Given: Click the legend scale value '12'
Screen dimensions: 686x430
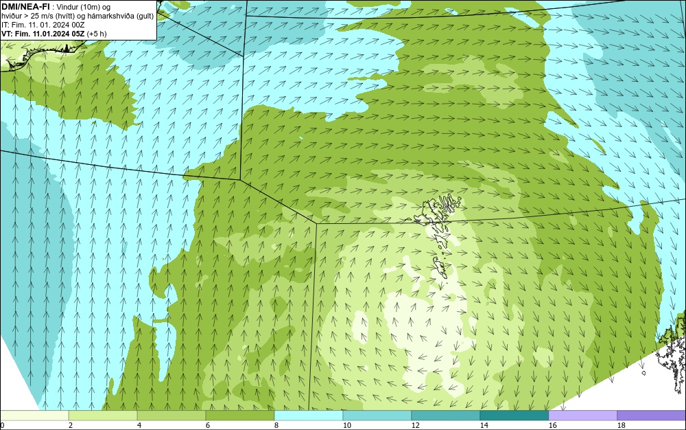Looking at the screenshot, I should coord(415,425).
